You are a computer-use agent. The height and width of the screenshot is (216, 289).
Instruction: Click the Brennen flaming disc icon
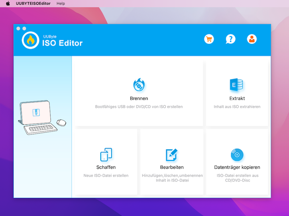click(139, 85)
